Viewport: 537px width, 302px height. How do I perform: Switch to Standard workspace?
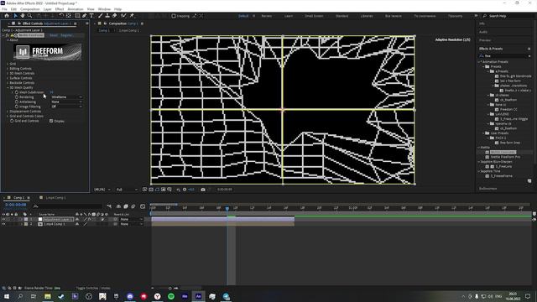[341, 16]
